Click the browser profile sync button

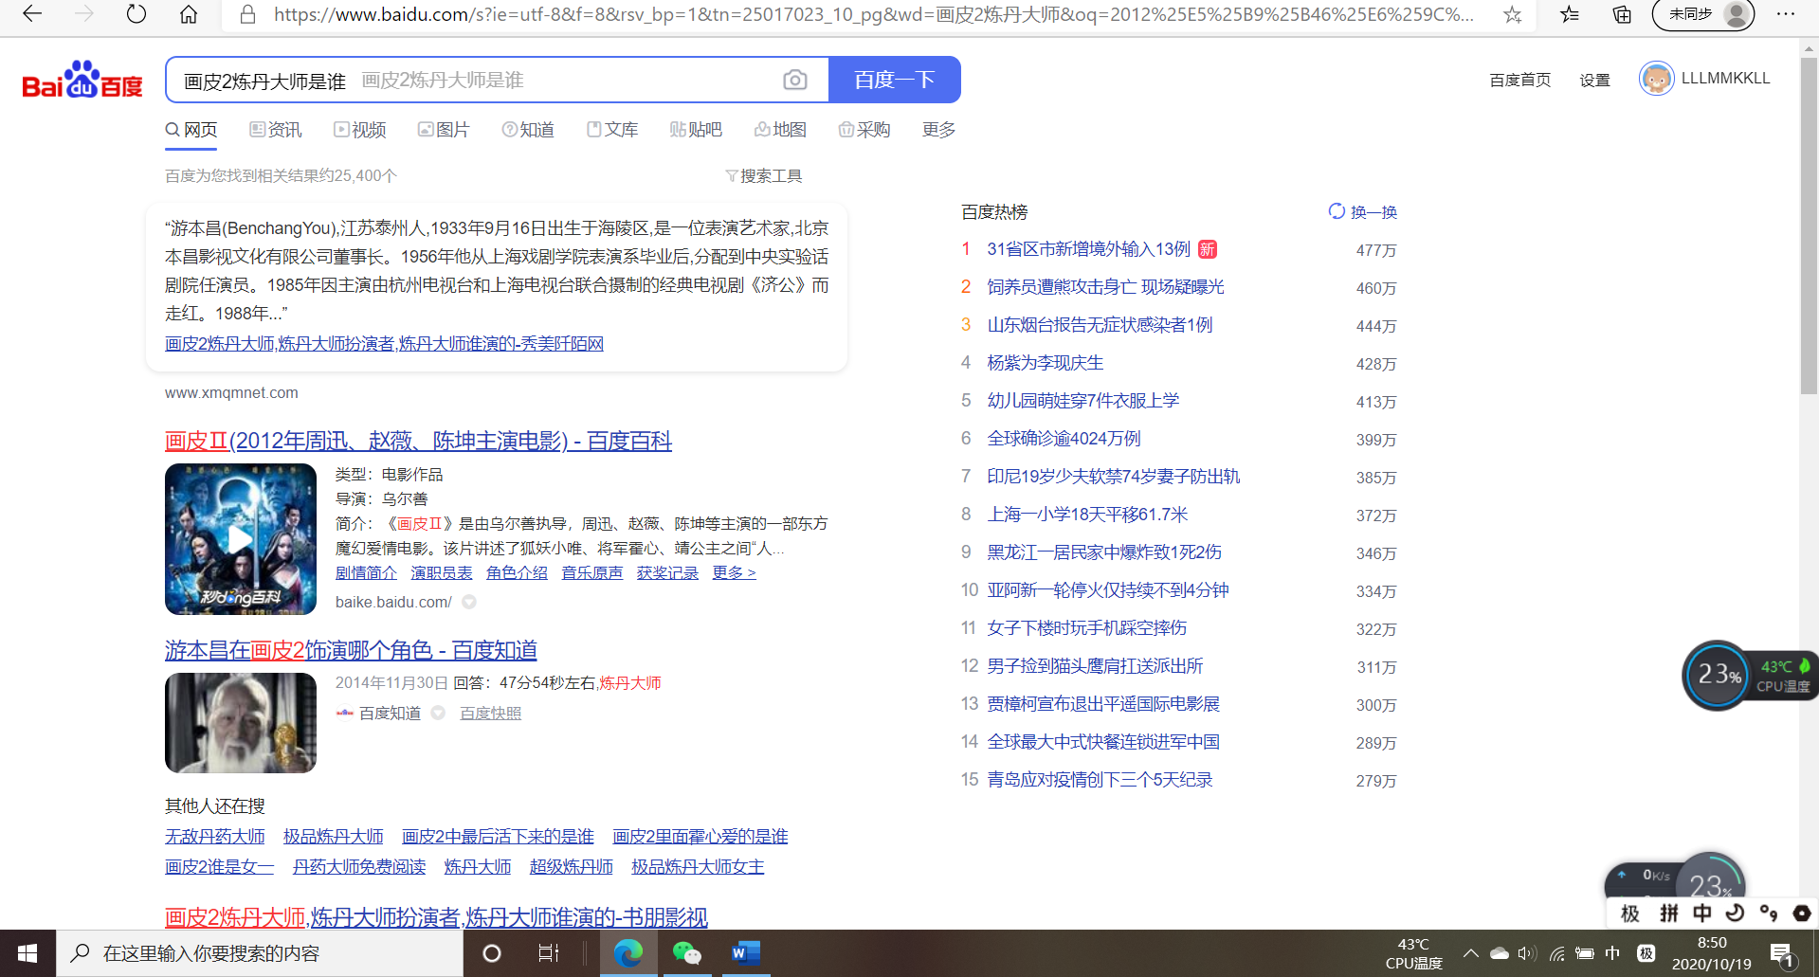tap(1703, 14)
